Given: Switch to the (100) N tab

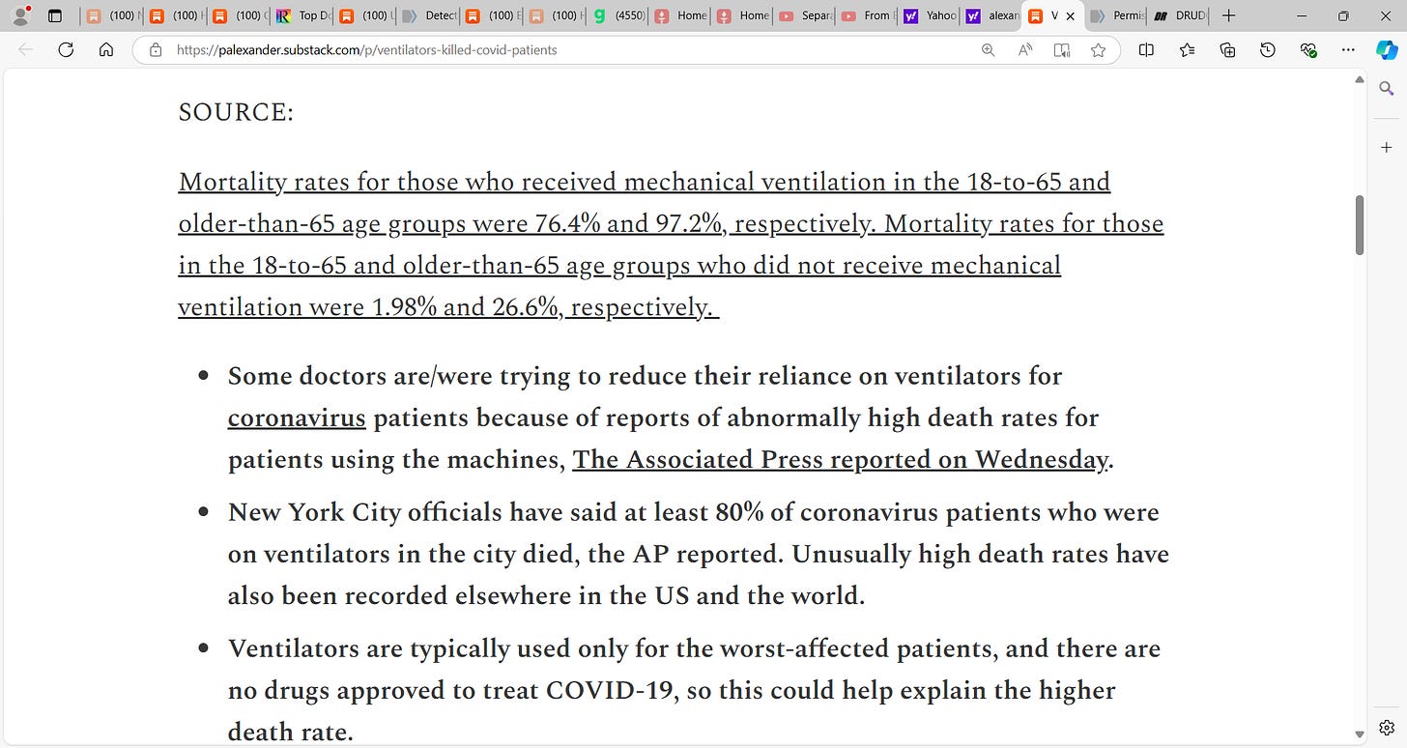Looking at the screenshot, I should [x=112, y=15].
